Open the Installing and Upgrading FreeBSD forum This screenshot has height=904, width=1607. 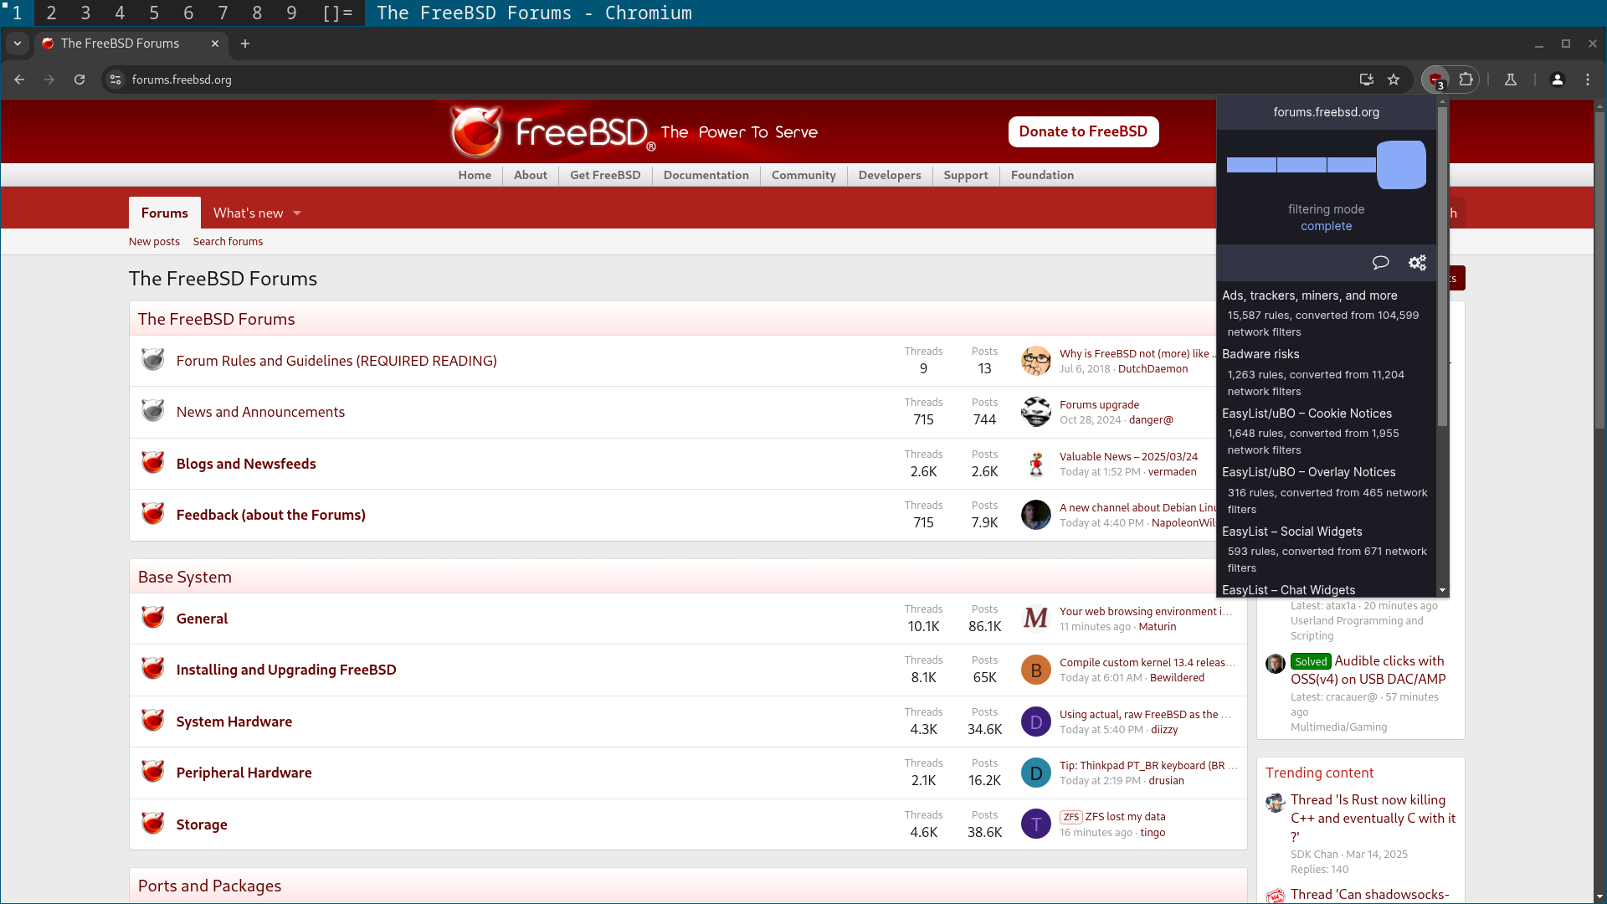(286, 670)
